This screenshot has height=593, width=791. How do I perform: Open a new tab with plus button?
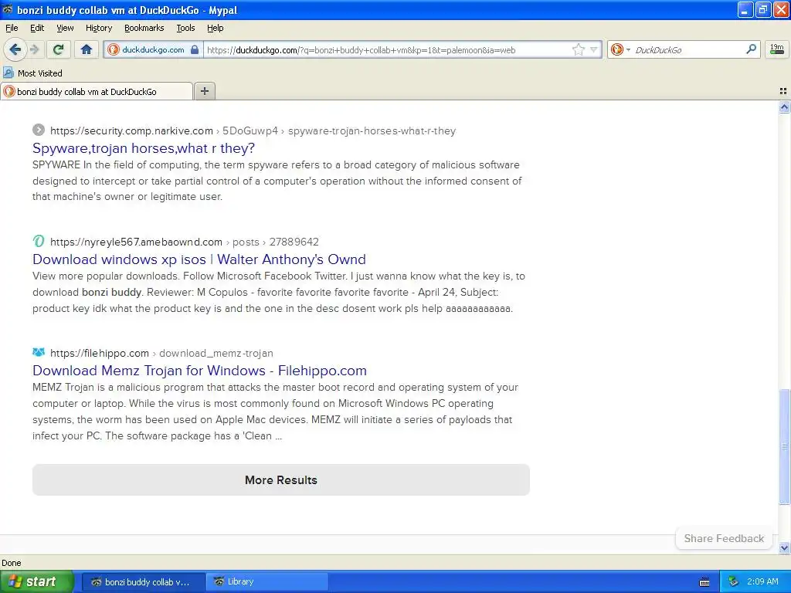pyautogui.click(x=204, y=91)
